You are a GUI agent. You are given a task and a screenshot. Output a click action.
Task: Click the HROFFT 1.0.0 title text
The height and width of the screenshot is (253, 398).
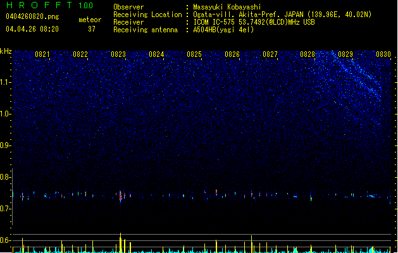click(49, 5)
